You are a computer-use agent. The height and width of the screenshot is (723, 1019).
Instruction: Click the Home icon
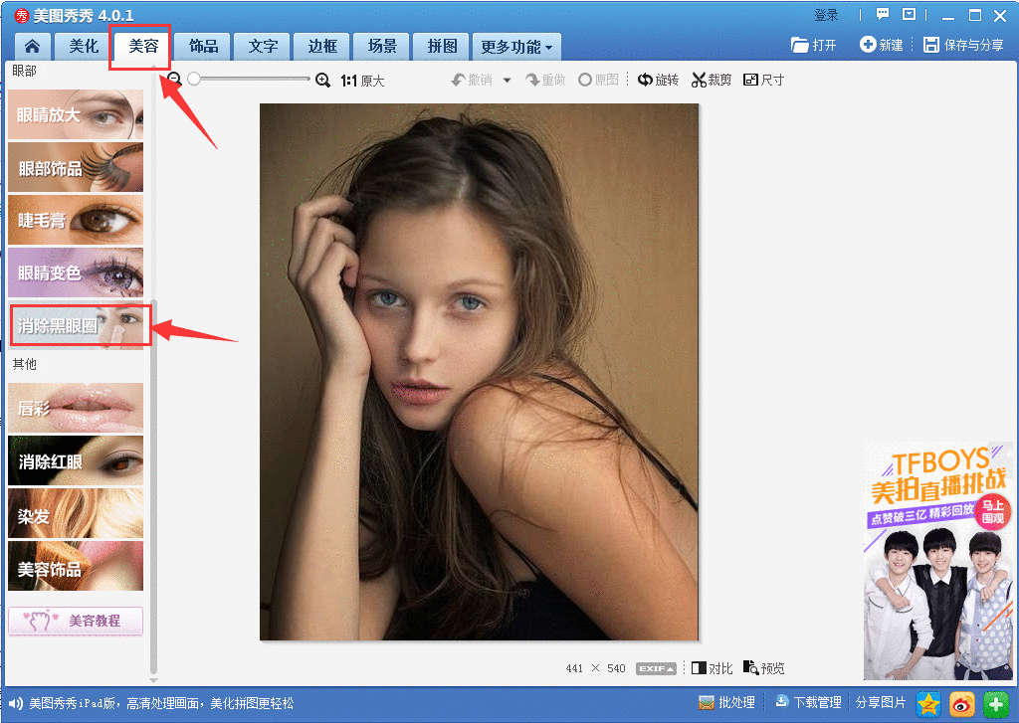[33, 46]
